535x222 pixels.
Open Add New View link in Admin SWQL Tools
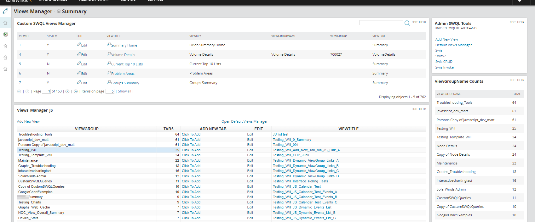coord(446,39)
